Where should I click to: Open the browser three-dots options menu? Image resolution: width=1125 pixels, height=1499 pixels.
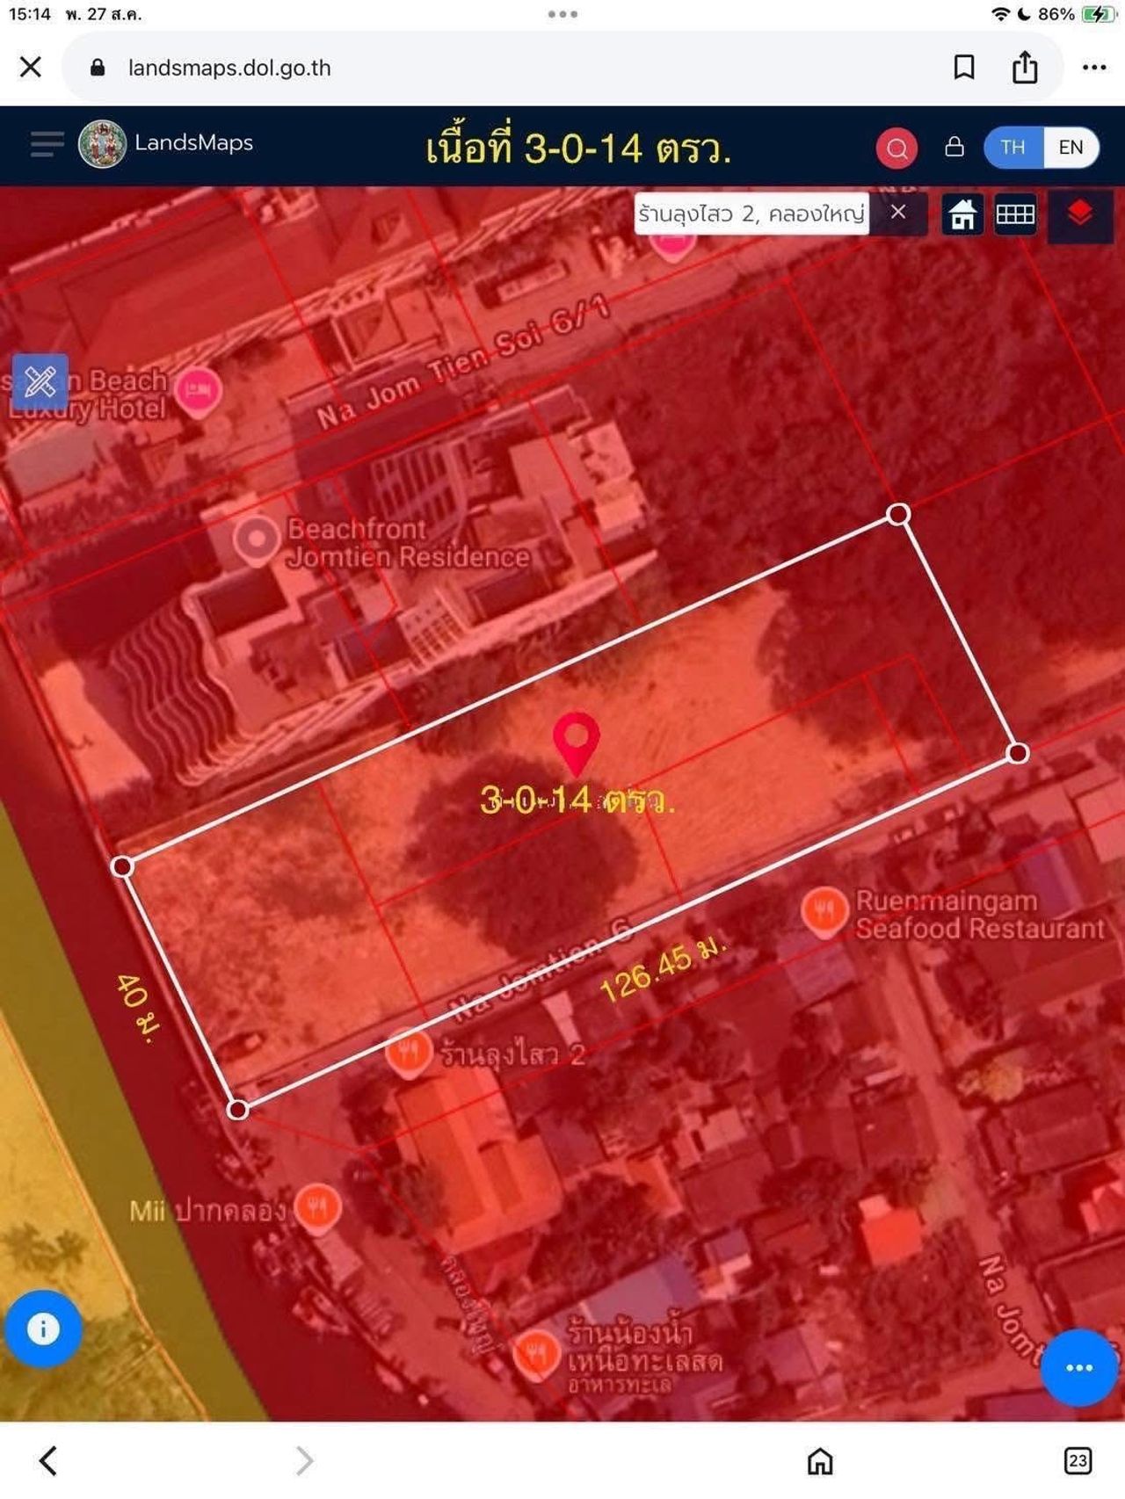(1094, 68)
